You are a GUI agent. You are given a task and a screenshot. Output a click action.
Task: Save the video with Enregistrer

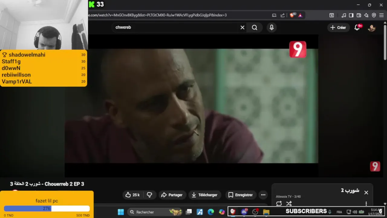point(240,195)
